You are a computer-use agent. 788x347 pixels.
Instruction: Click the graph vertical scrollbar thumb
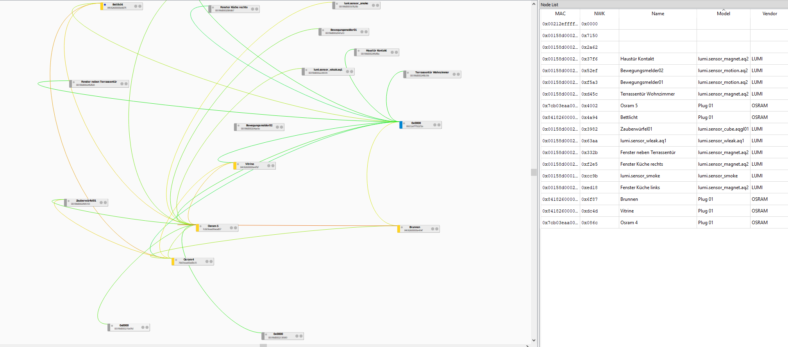click(x=534, y=172)
